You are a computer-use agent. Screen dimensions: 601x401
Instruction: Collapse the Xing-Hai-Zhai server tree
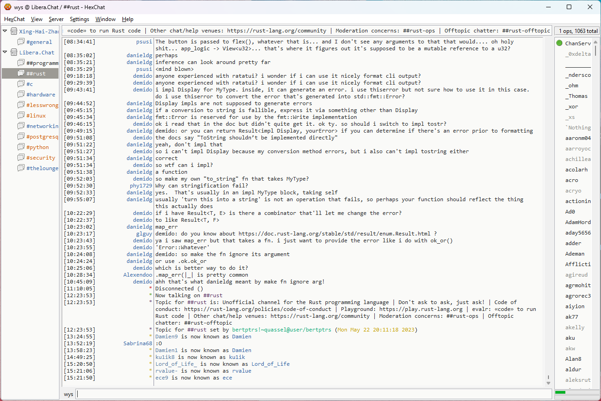pyautogui.click(x=5, y=32)
